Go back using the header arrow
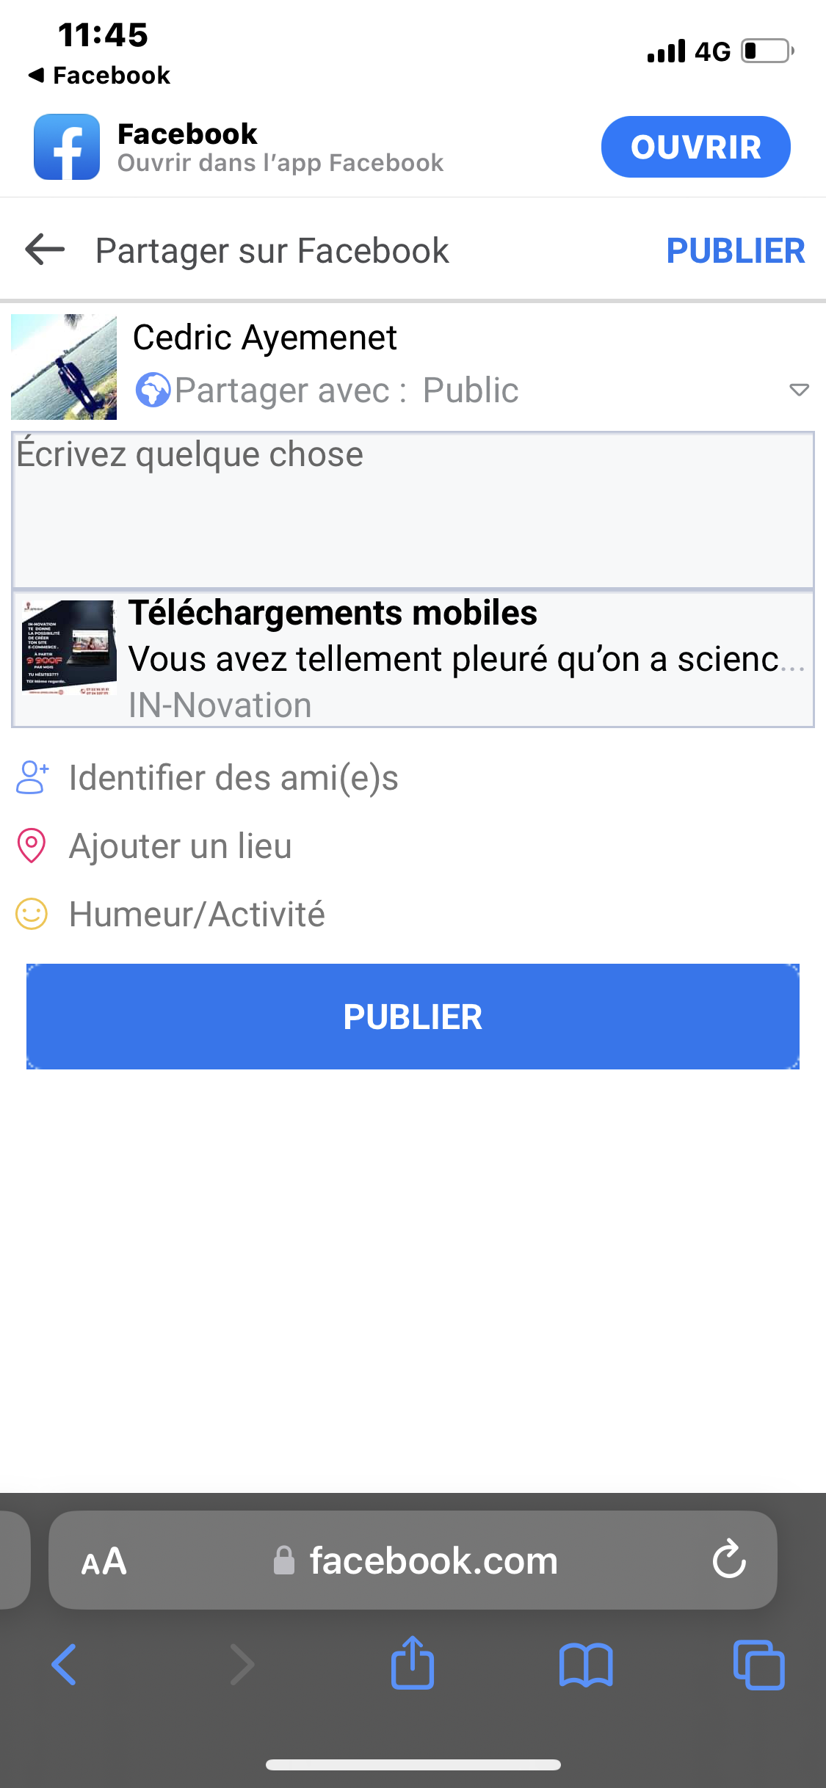This screenshot has height=1788, width=826. tap(45, 250)
